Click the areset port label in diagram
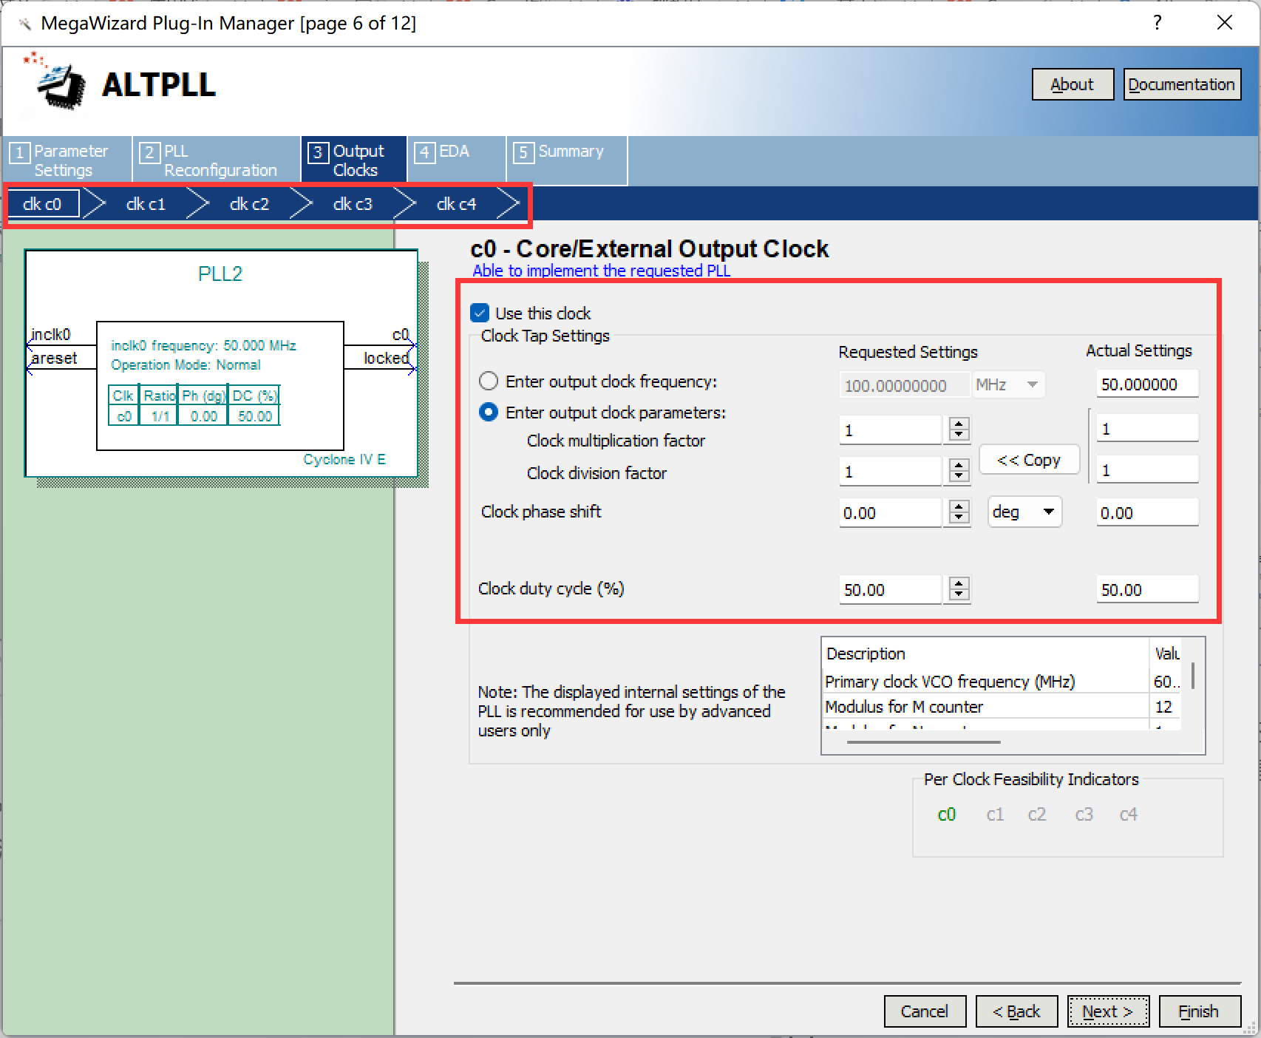 (54, 359)
